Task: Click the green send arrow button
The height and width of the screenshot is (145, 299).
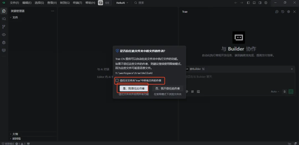Action: click(291, 92)
